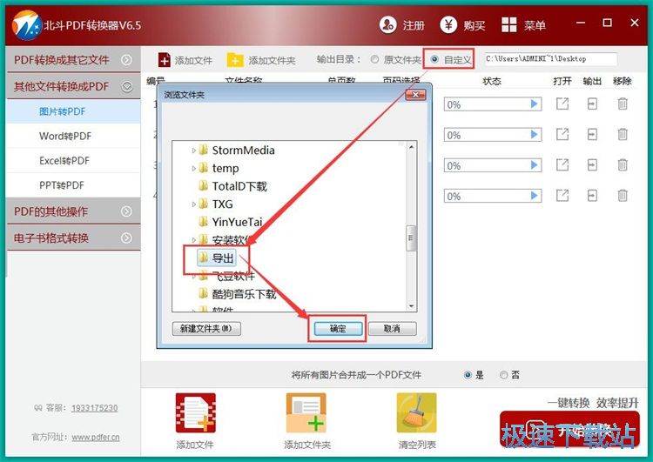Click large 添加文件夹 icon at bottom
653x462 pixels.
pyautogui.click(x=306, y=413)
